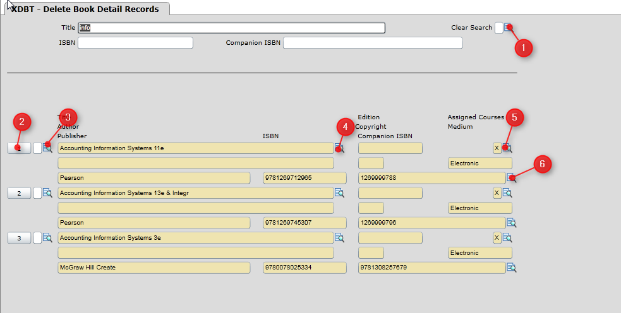Click companion ISBN value 1269999796
Screen dimensions: 621x313
point(432,223)
